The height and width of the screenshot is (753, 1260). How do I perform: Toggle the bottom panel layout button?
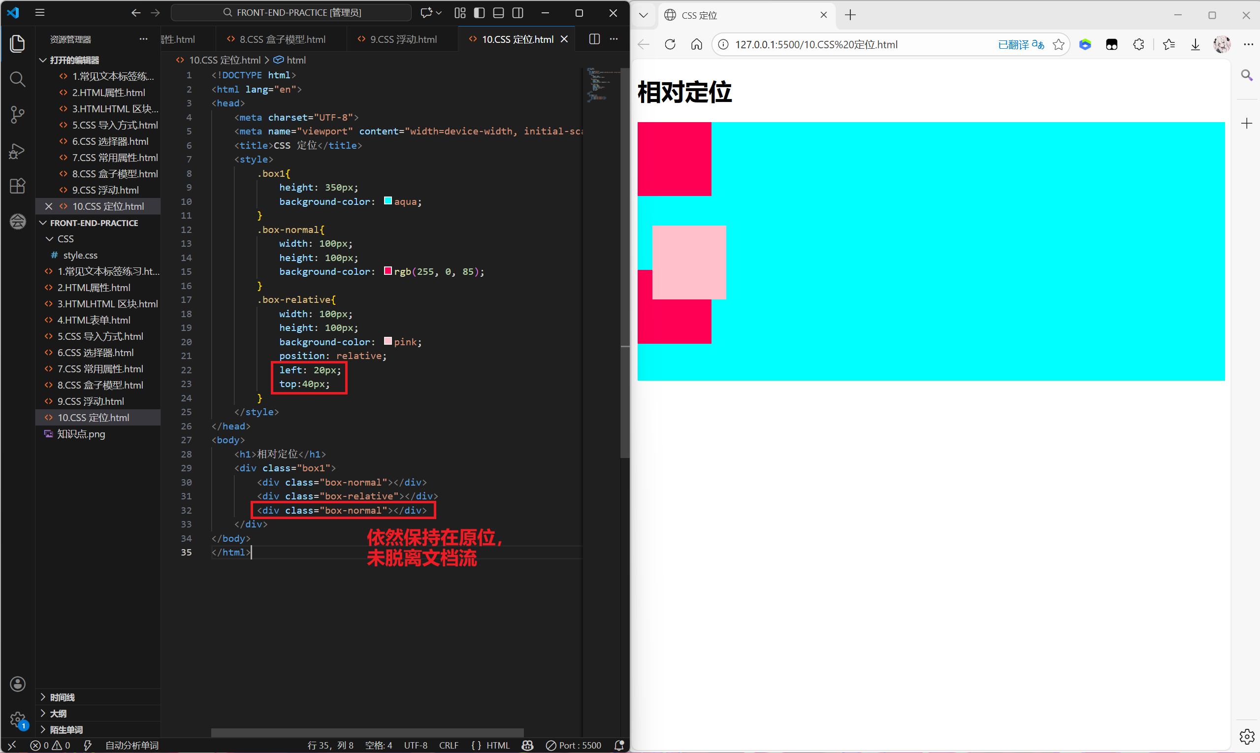coord(498,13)
